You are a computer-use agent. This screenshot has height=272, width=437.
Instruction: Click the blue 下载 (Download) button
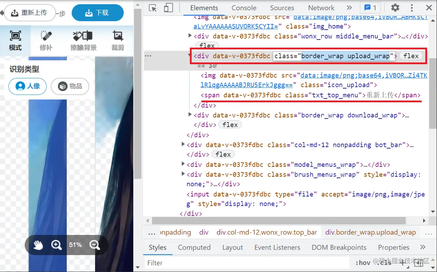[98, 12]
